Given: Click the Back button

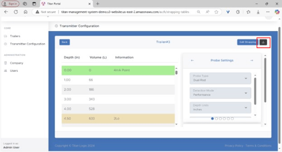Looking at the screenshot, I should tap(65, 42).
